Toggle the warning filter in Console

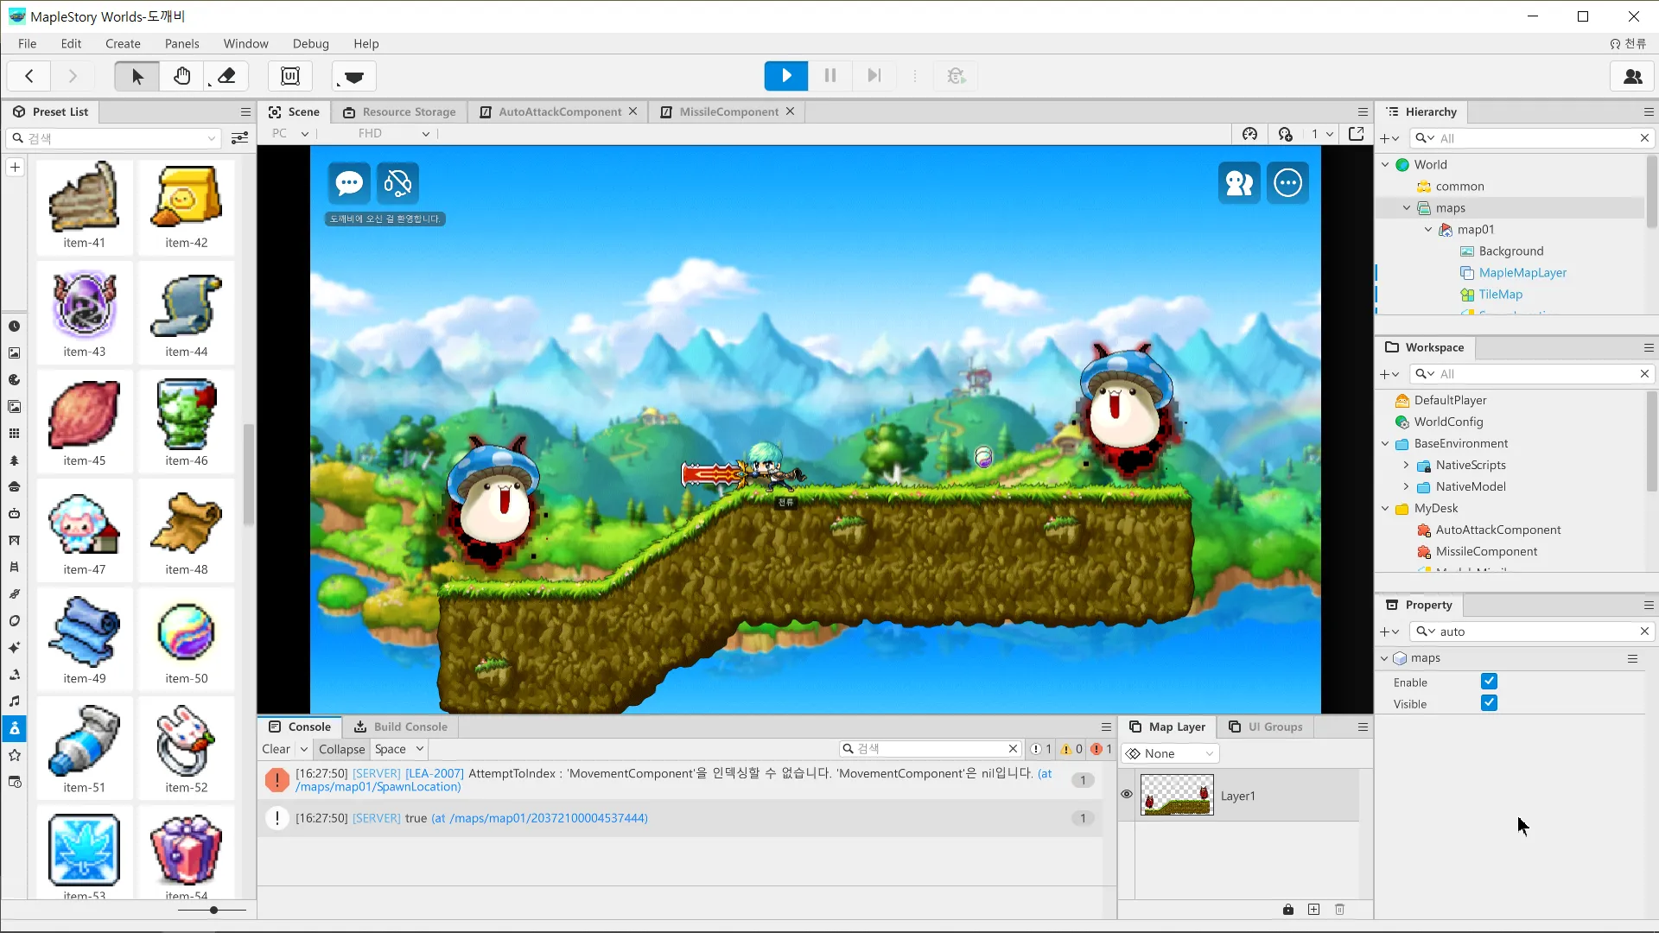[x=1071, y=749]
